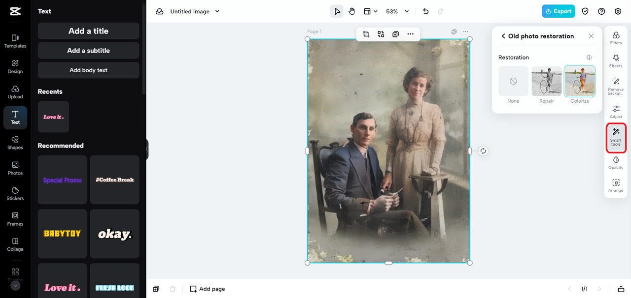The image size is (631, 298).
Task: Select the Text sidebar panel
Action: coord(15,118)
